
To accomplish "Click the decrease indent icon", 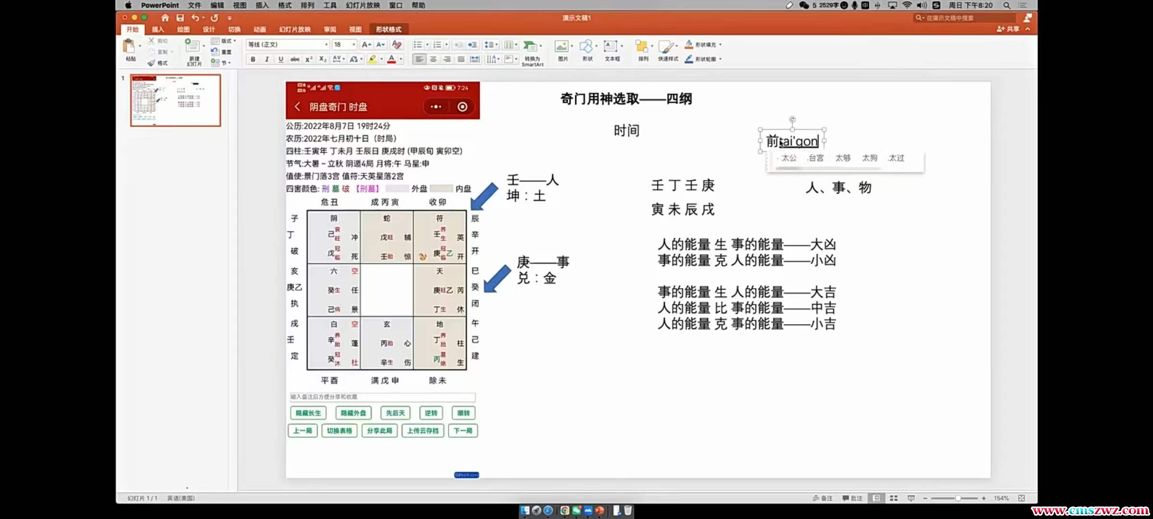I will pos(459,45).
